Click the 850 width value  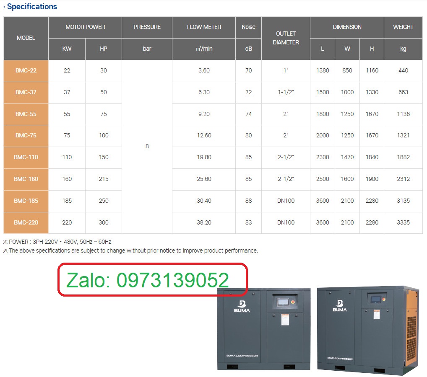pyautogui.click(x=347, y=70)
